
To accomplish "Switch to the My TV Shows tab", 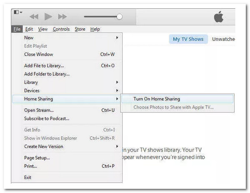I will coord(188,39).
